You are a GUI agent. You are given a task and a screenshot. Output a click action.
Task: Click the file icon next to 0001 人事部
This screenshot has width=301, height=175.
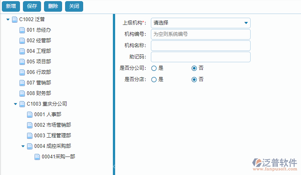pos(30,114)
